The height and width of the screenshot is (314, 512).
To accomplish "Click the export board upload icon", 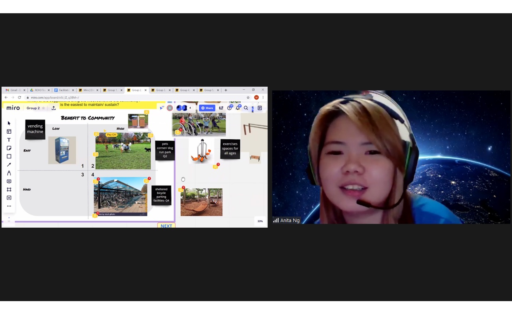I will (x=54, y=108).
